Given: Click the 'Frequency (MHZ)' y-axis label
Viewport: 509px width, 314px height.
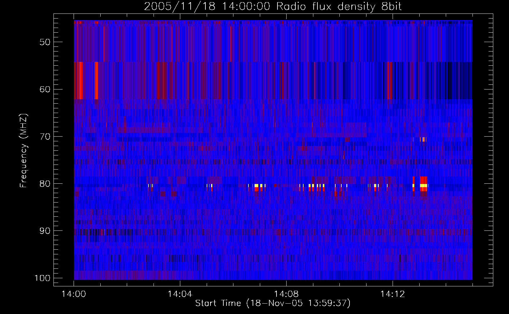Looking at the screenshot, I should [x=24, y=151].
